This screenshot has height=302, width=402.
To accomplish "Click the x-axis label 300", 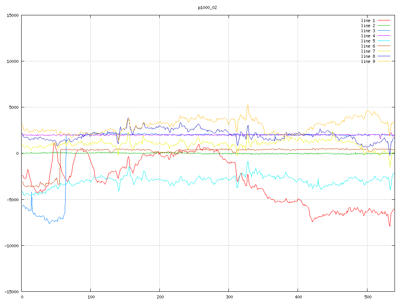I will point(229,297).
